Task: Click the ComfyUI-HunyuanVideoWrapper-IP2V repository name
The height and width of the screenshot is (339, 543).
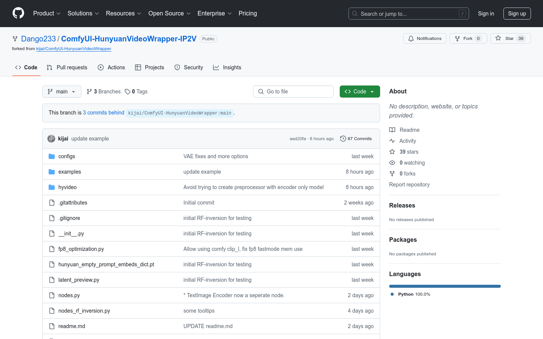Action: (x=129, y=39)
